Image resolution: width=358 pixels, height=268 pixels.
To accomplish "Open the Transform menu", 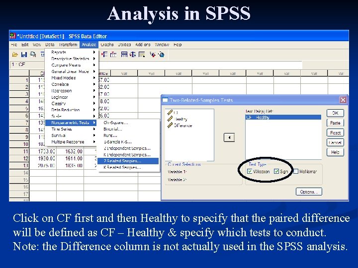I will coord(68,45).
